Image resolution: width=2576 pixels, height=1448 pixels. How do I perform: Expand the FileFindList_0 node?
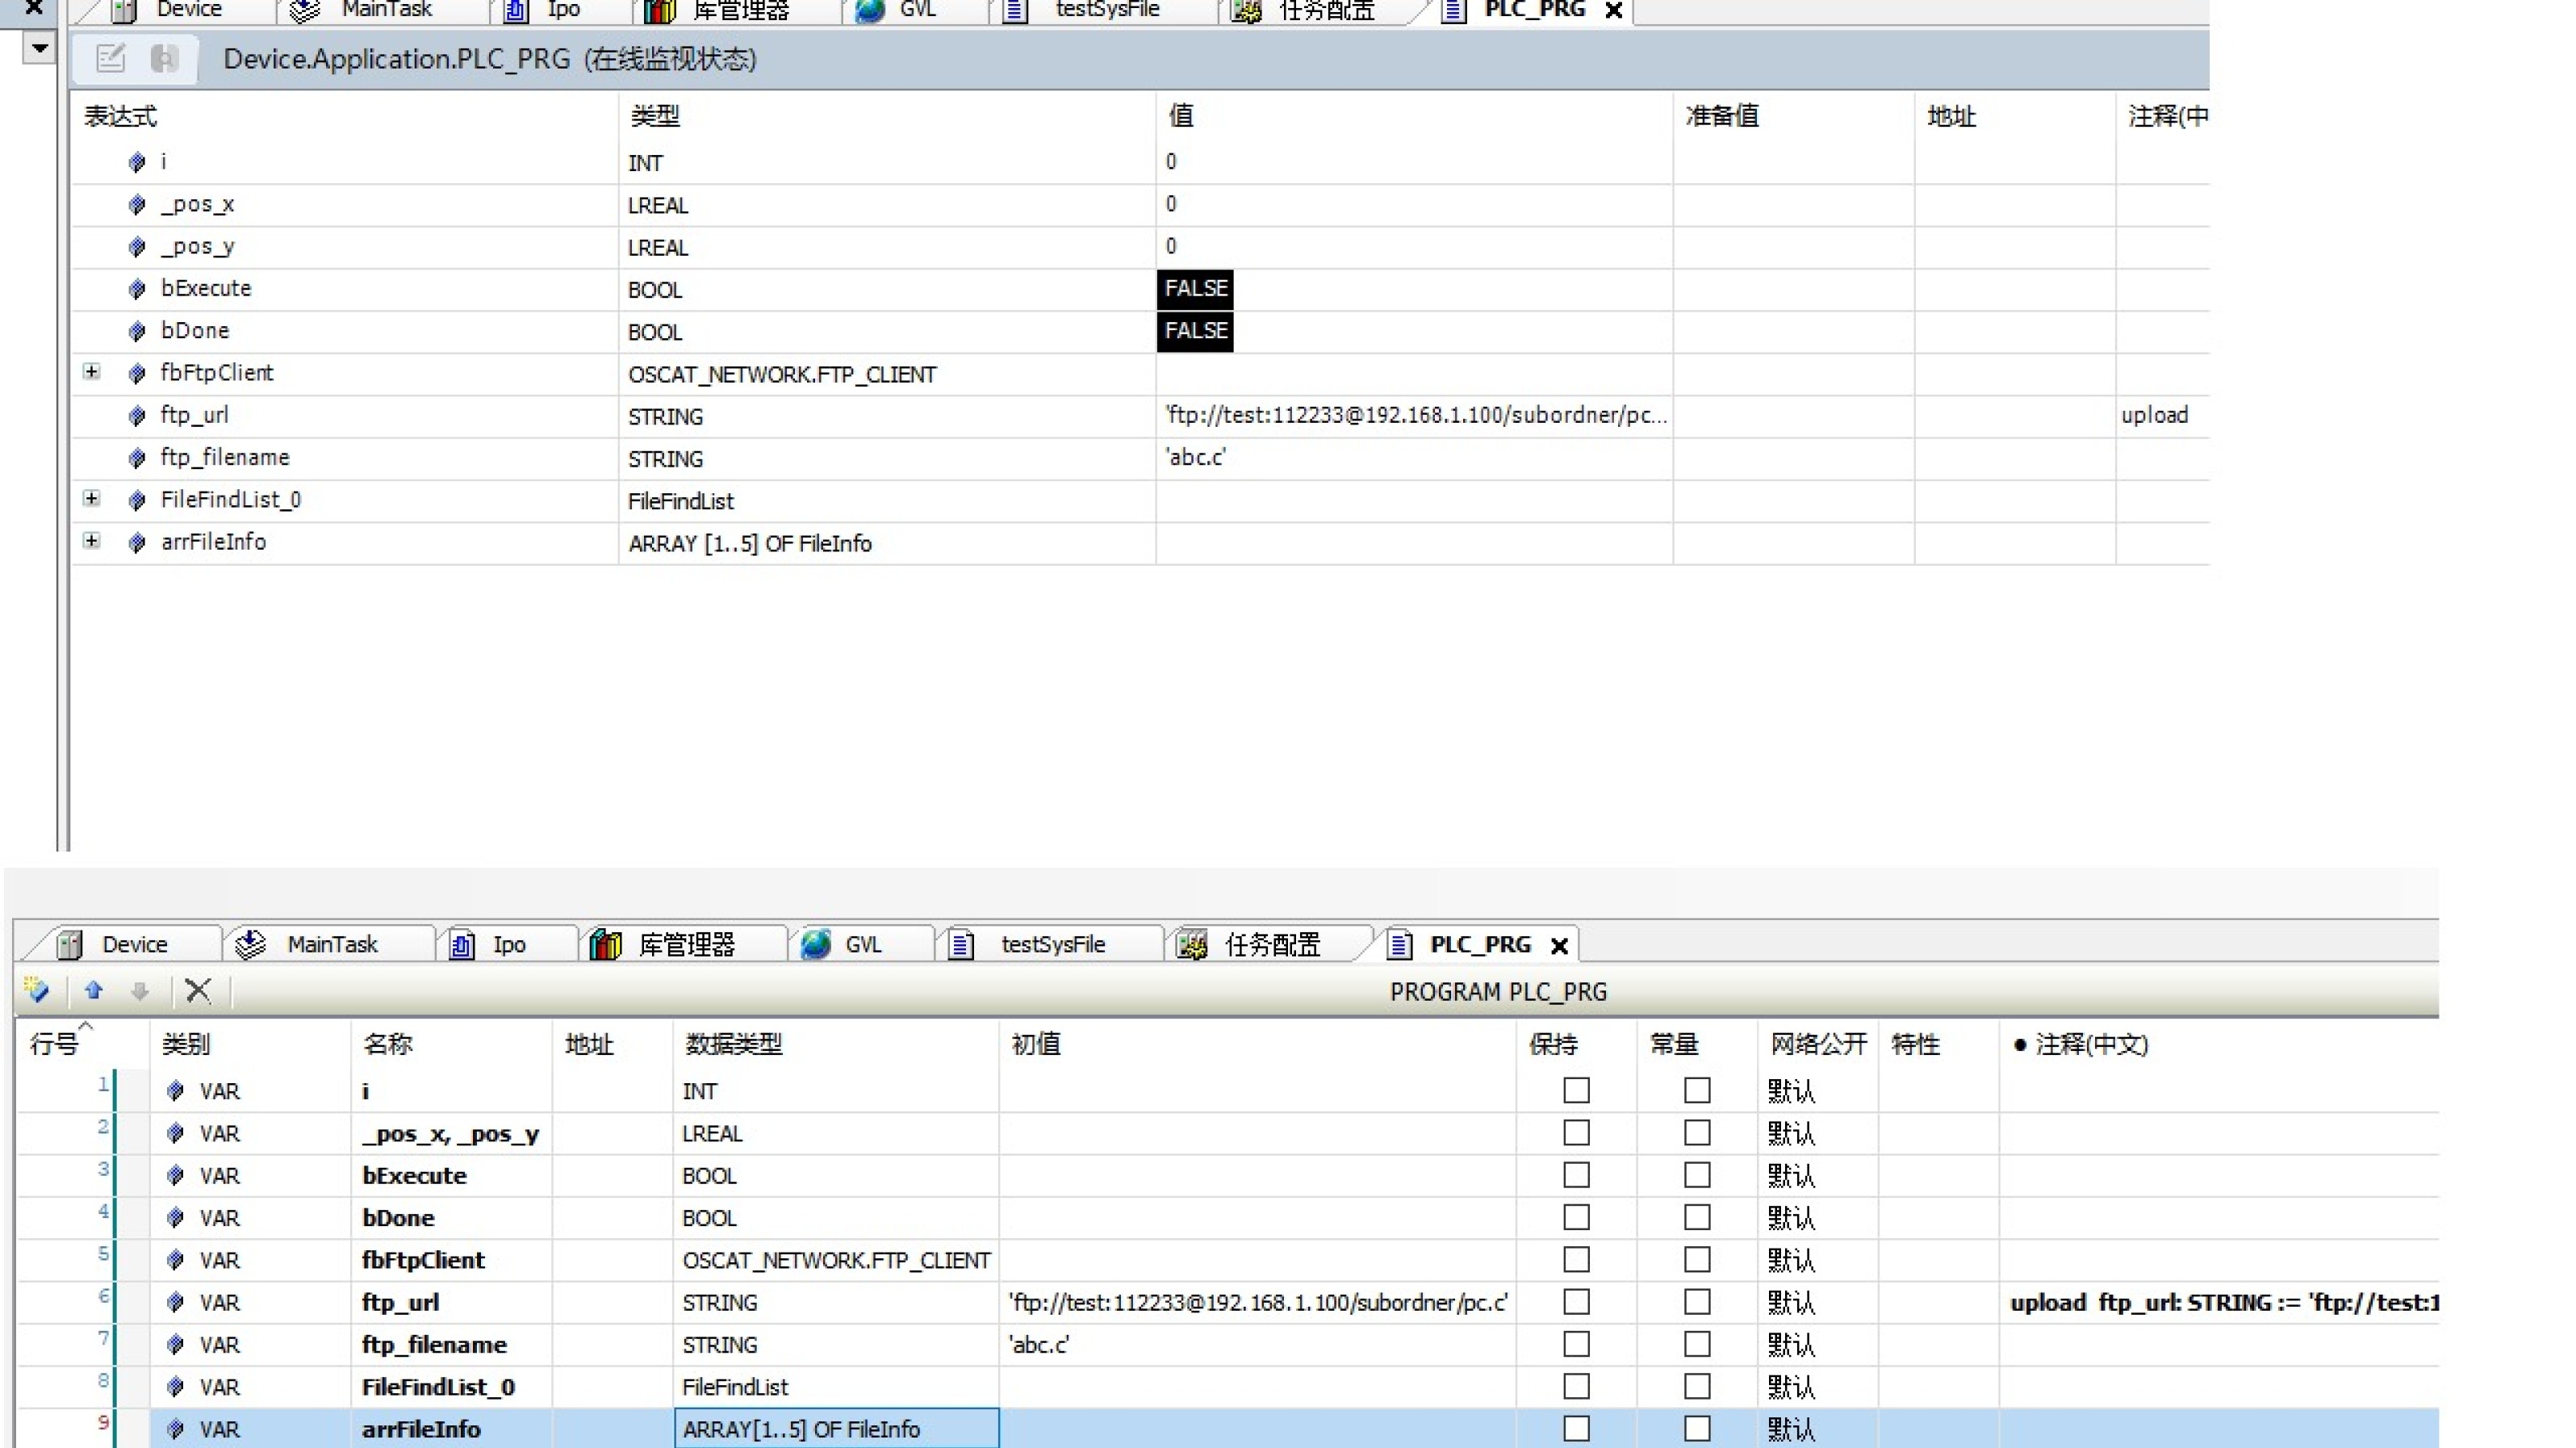tap(91, 498)
